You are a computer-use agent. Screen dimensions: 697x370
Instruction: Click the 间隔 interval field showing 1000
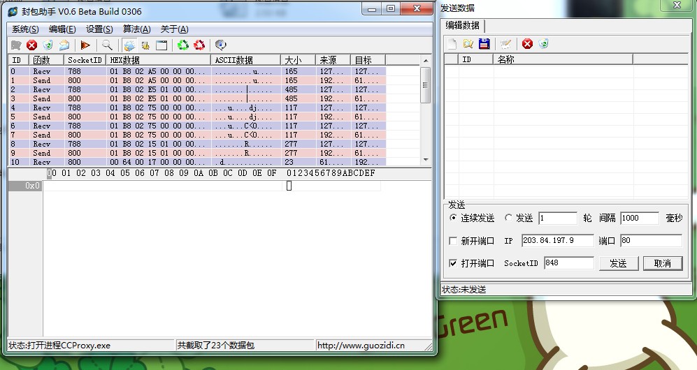(x=639, y=218)
